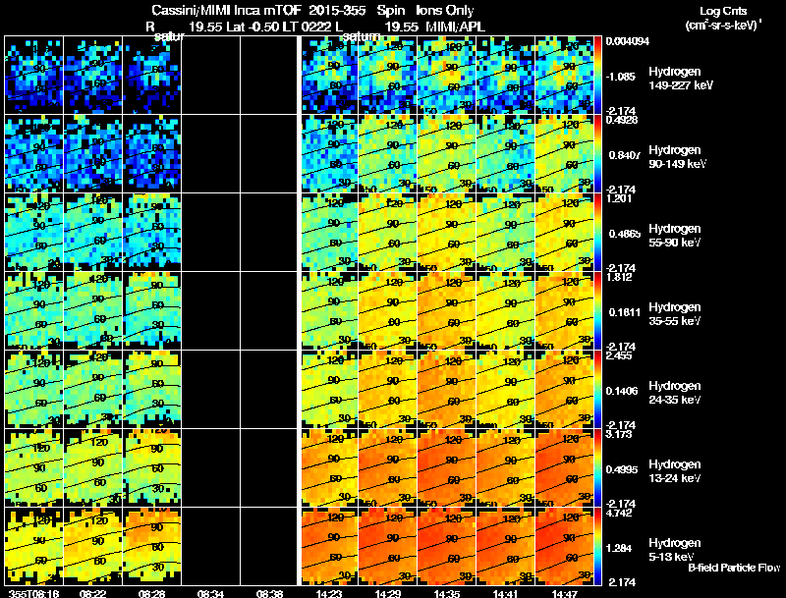Click the 1.812 color scale maximum

point(619,278)
